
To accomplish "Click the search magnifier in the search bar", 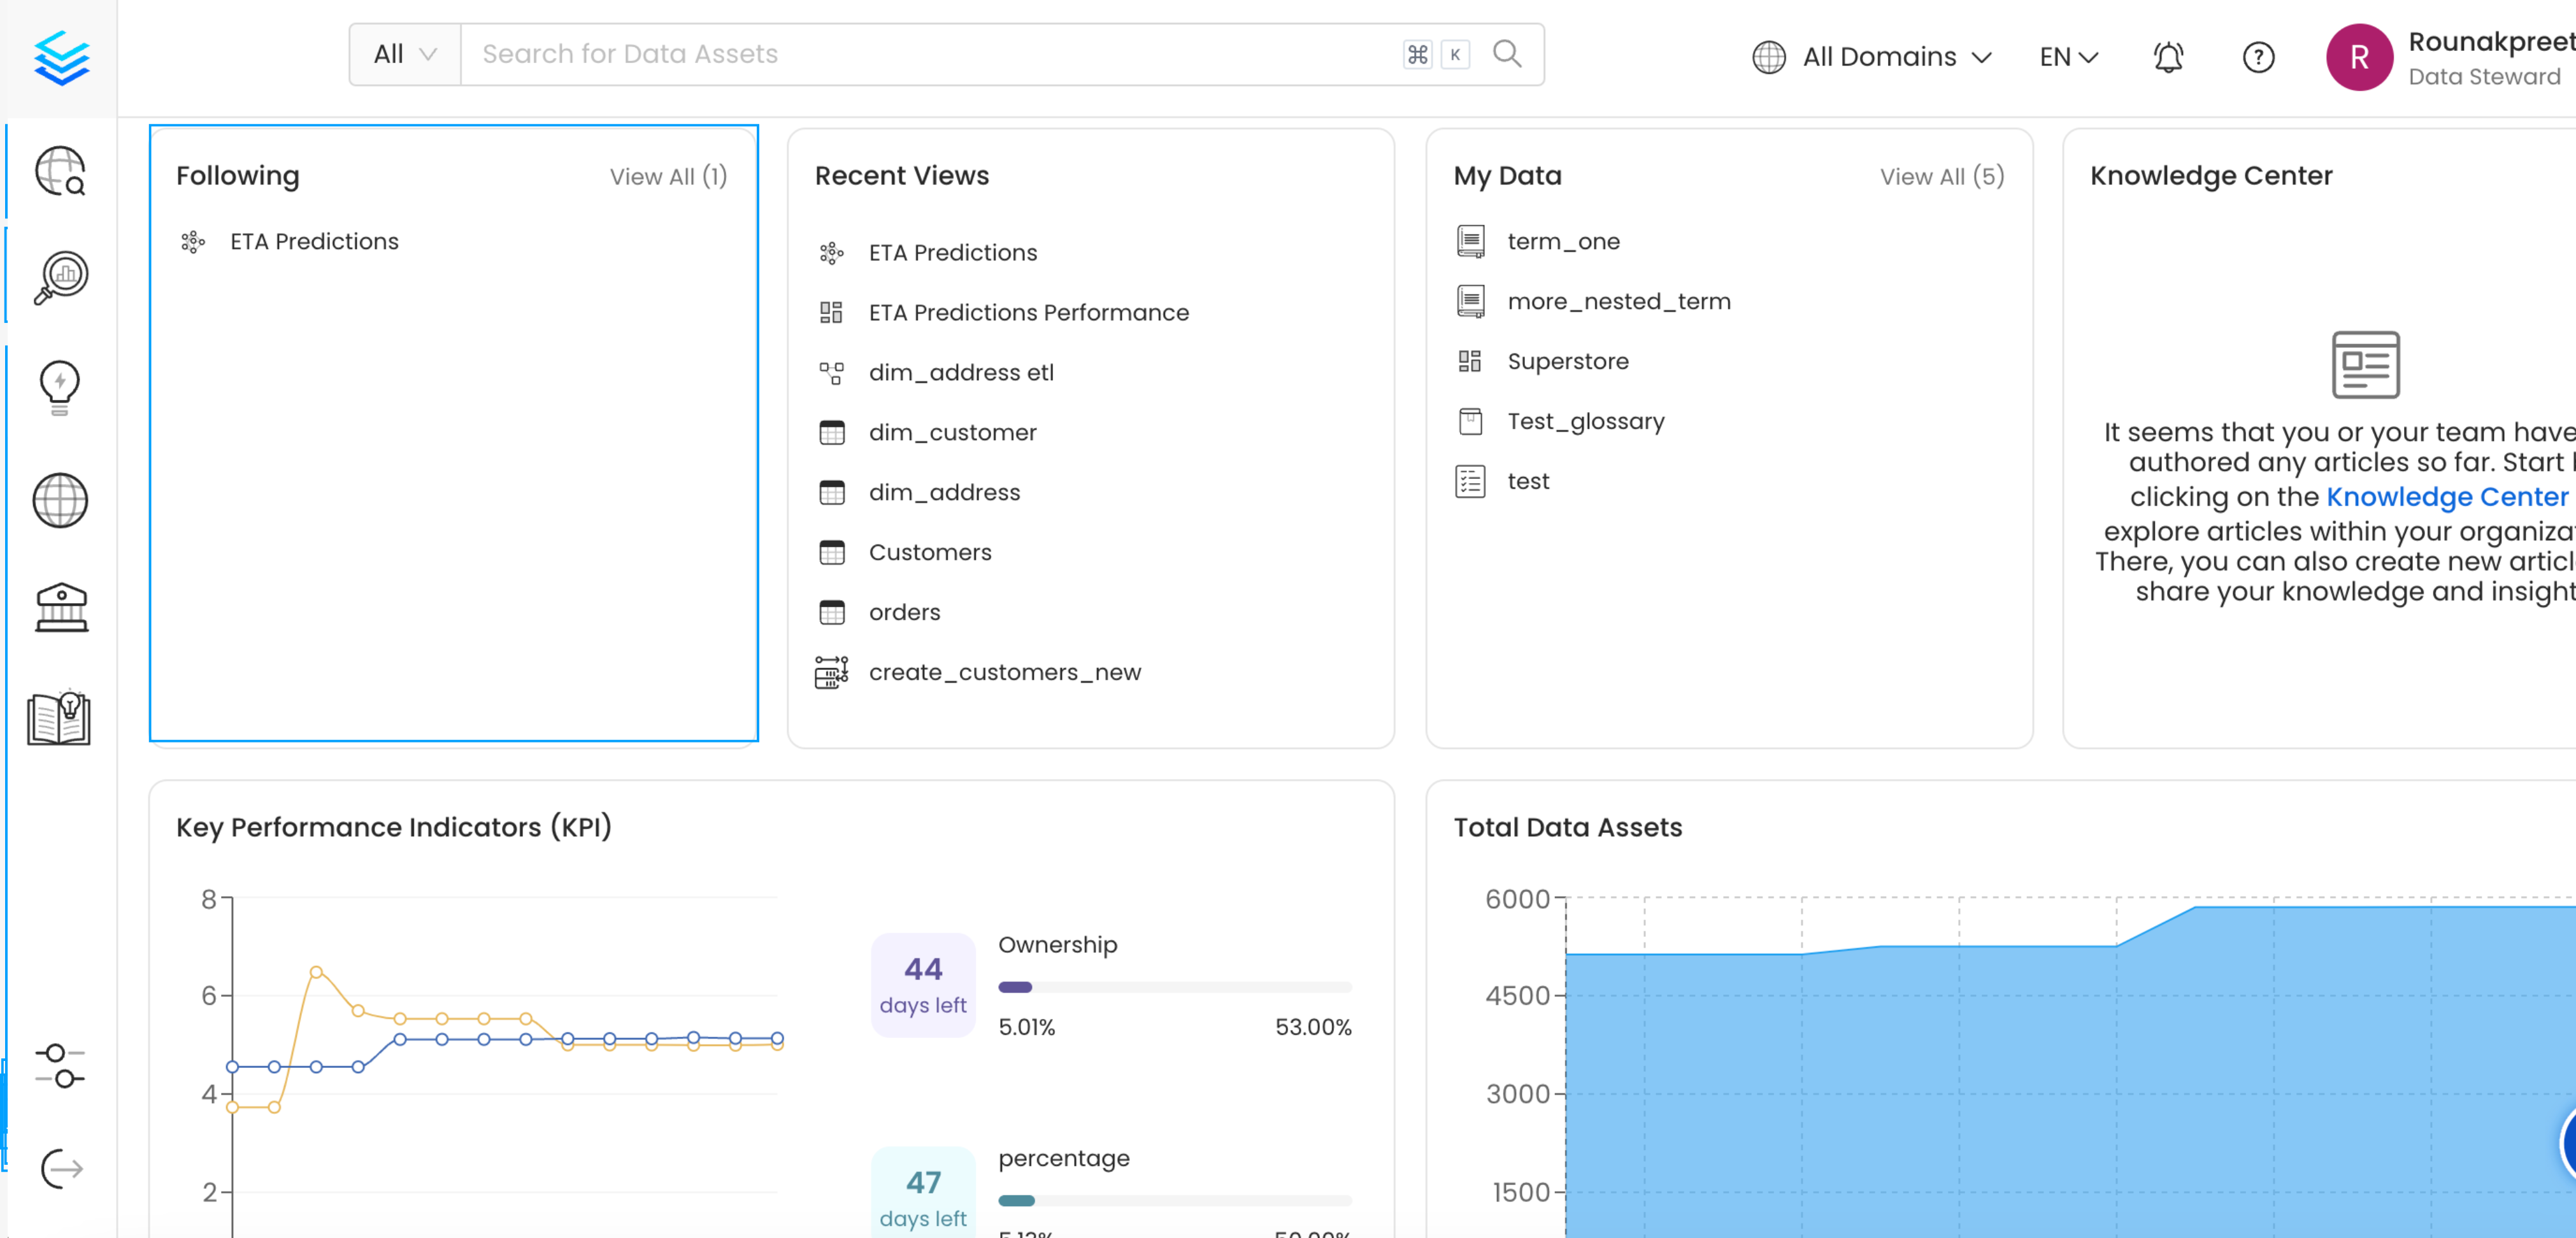I will (1506, 54).
